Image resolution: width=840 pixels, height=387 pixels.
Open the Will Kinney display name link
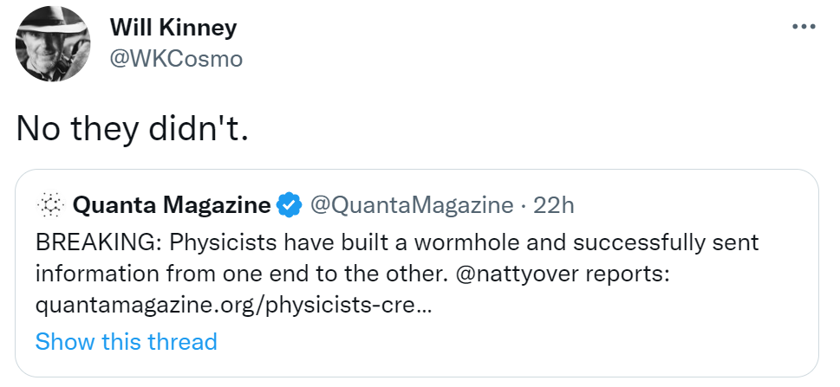pyautogui.click(x=173, y=28)
